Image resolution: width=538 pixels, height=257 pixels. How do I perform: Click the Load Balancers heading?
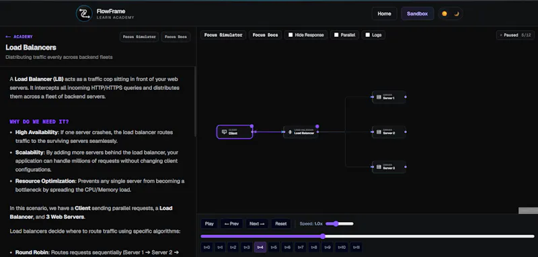[31, 47]
